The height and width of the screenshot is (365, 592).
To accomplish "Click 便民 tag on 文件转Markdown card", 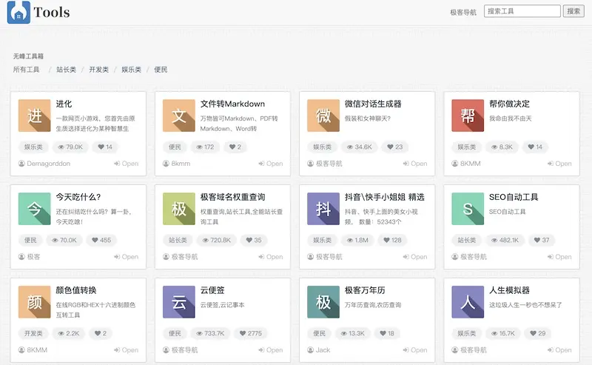I will [x=175, y=147].
